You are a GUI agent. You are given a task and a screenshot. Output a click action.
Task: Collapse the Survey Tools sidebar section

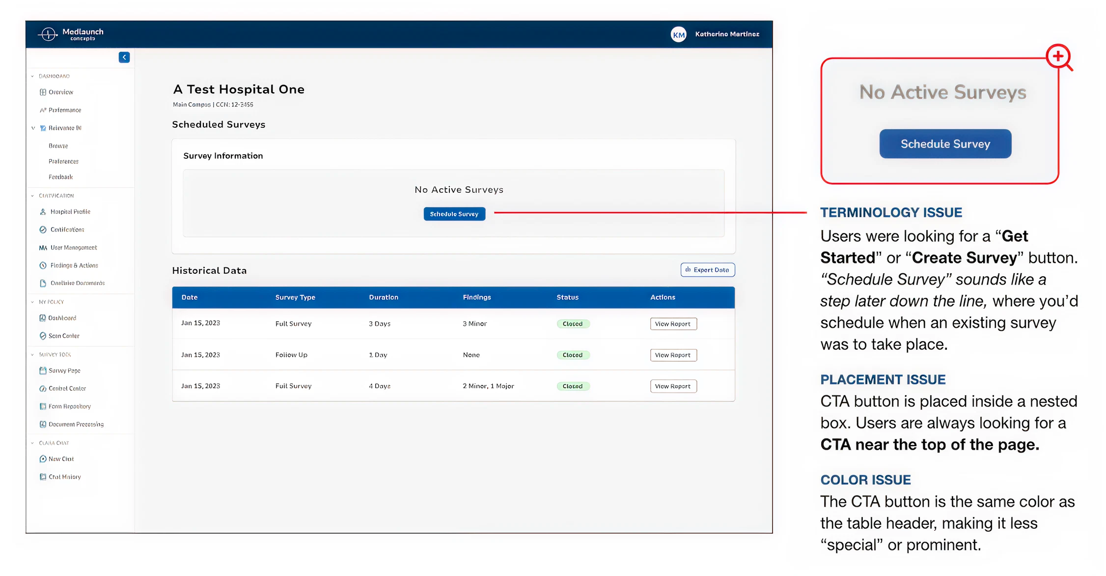(32, 355)
